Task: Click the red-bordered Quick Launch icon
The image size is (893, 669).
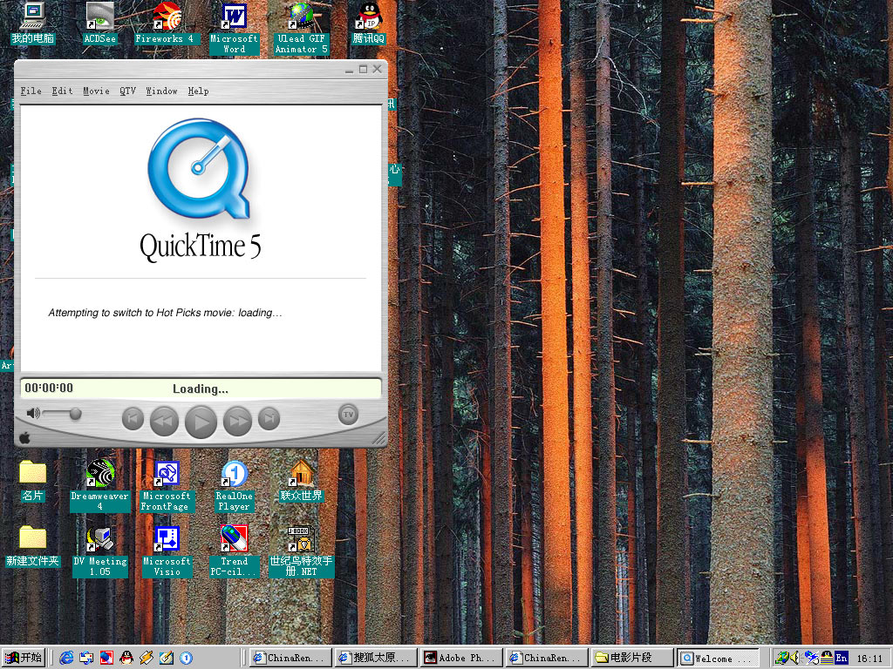Action: [x=106, y=659]
